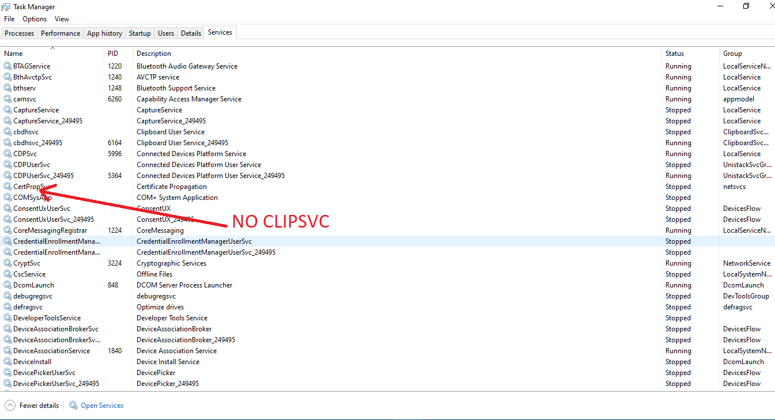775x420 pixels.
Task: Switch to the App history tab
Action: [x=104, y=33]
